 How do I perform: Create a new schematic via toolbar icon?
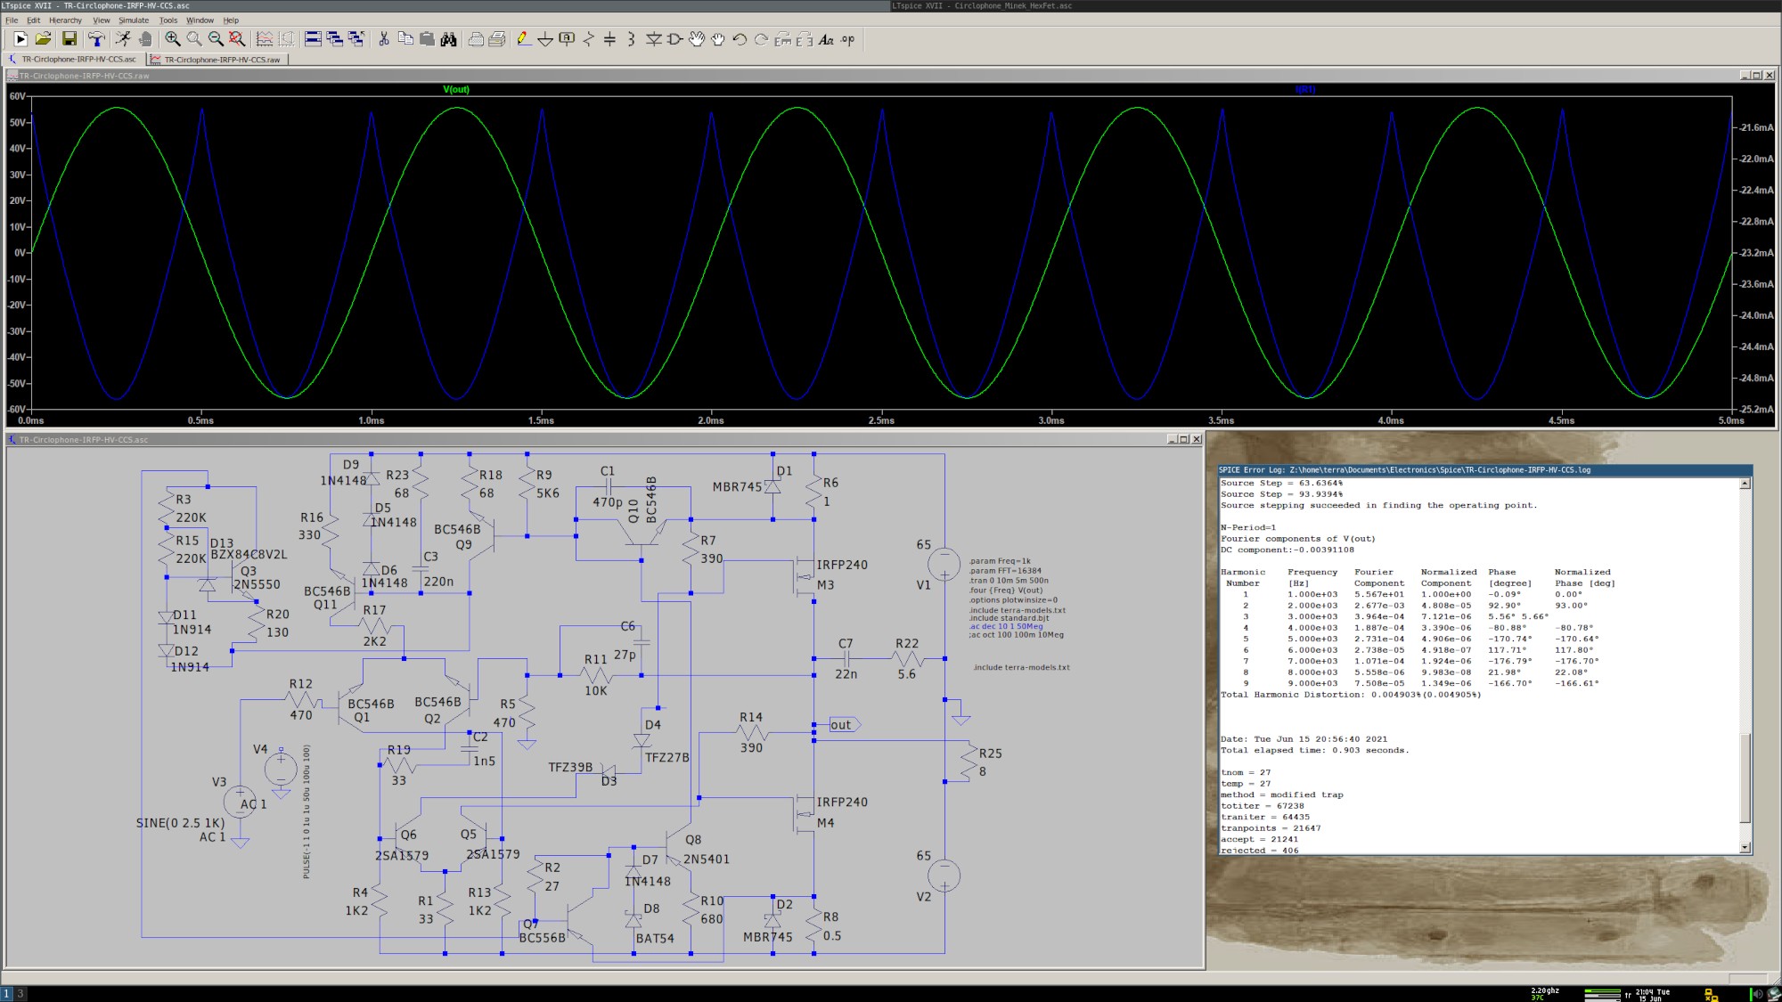pyautogui.click(x=20, y=39)
